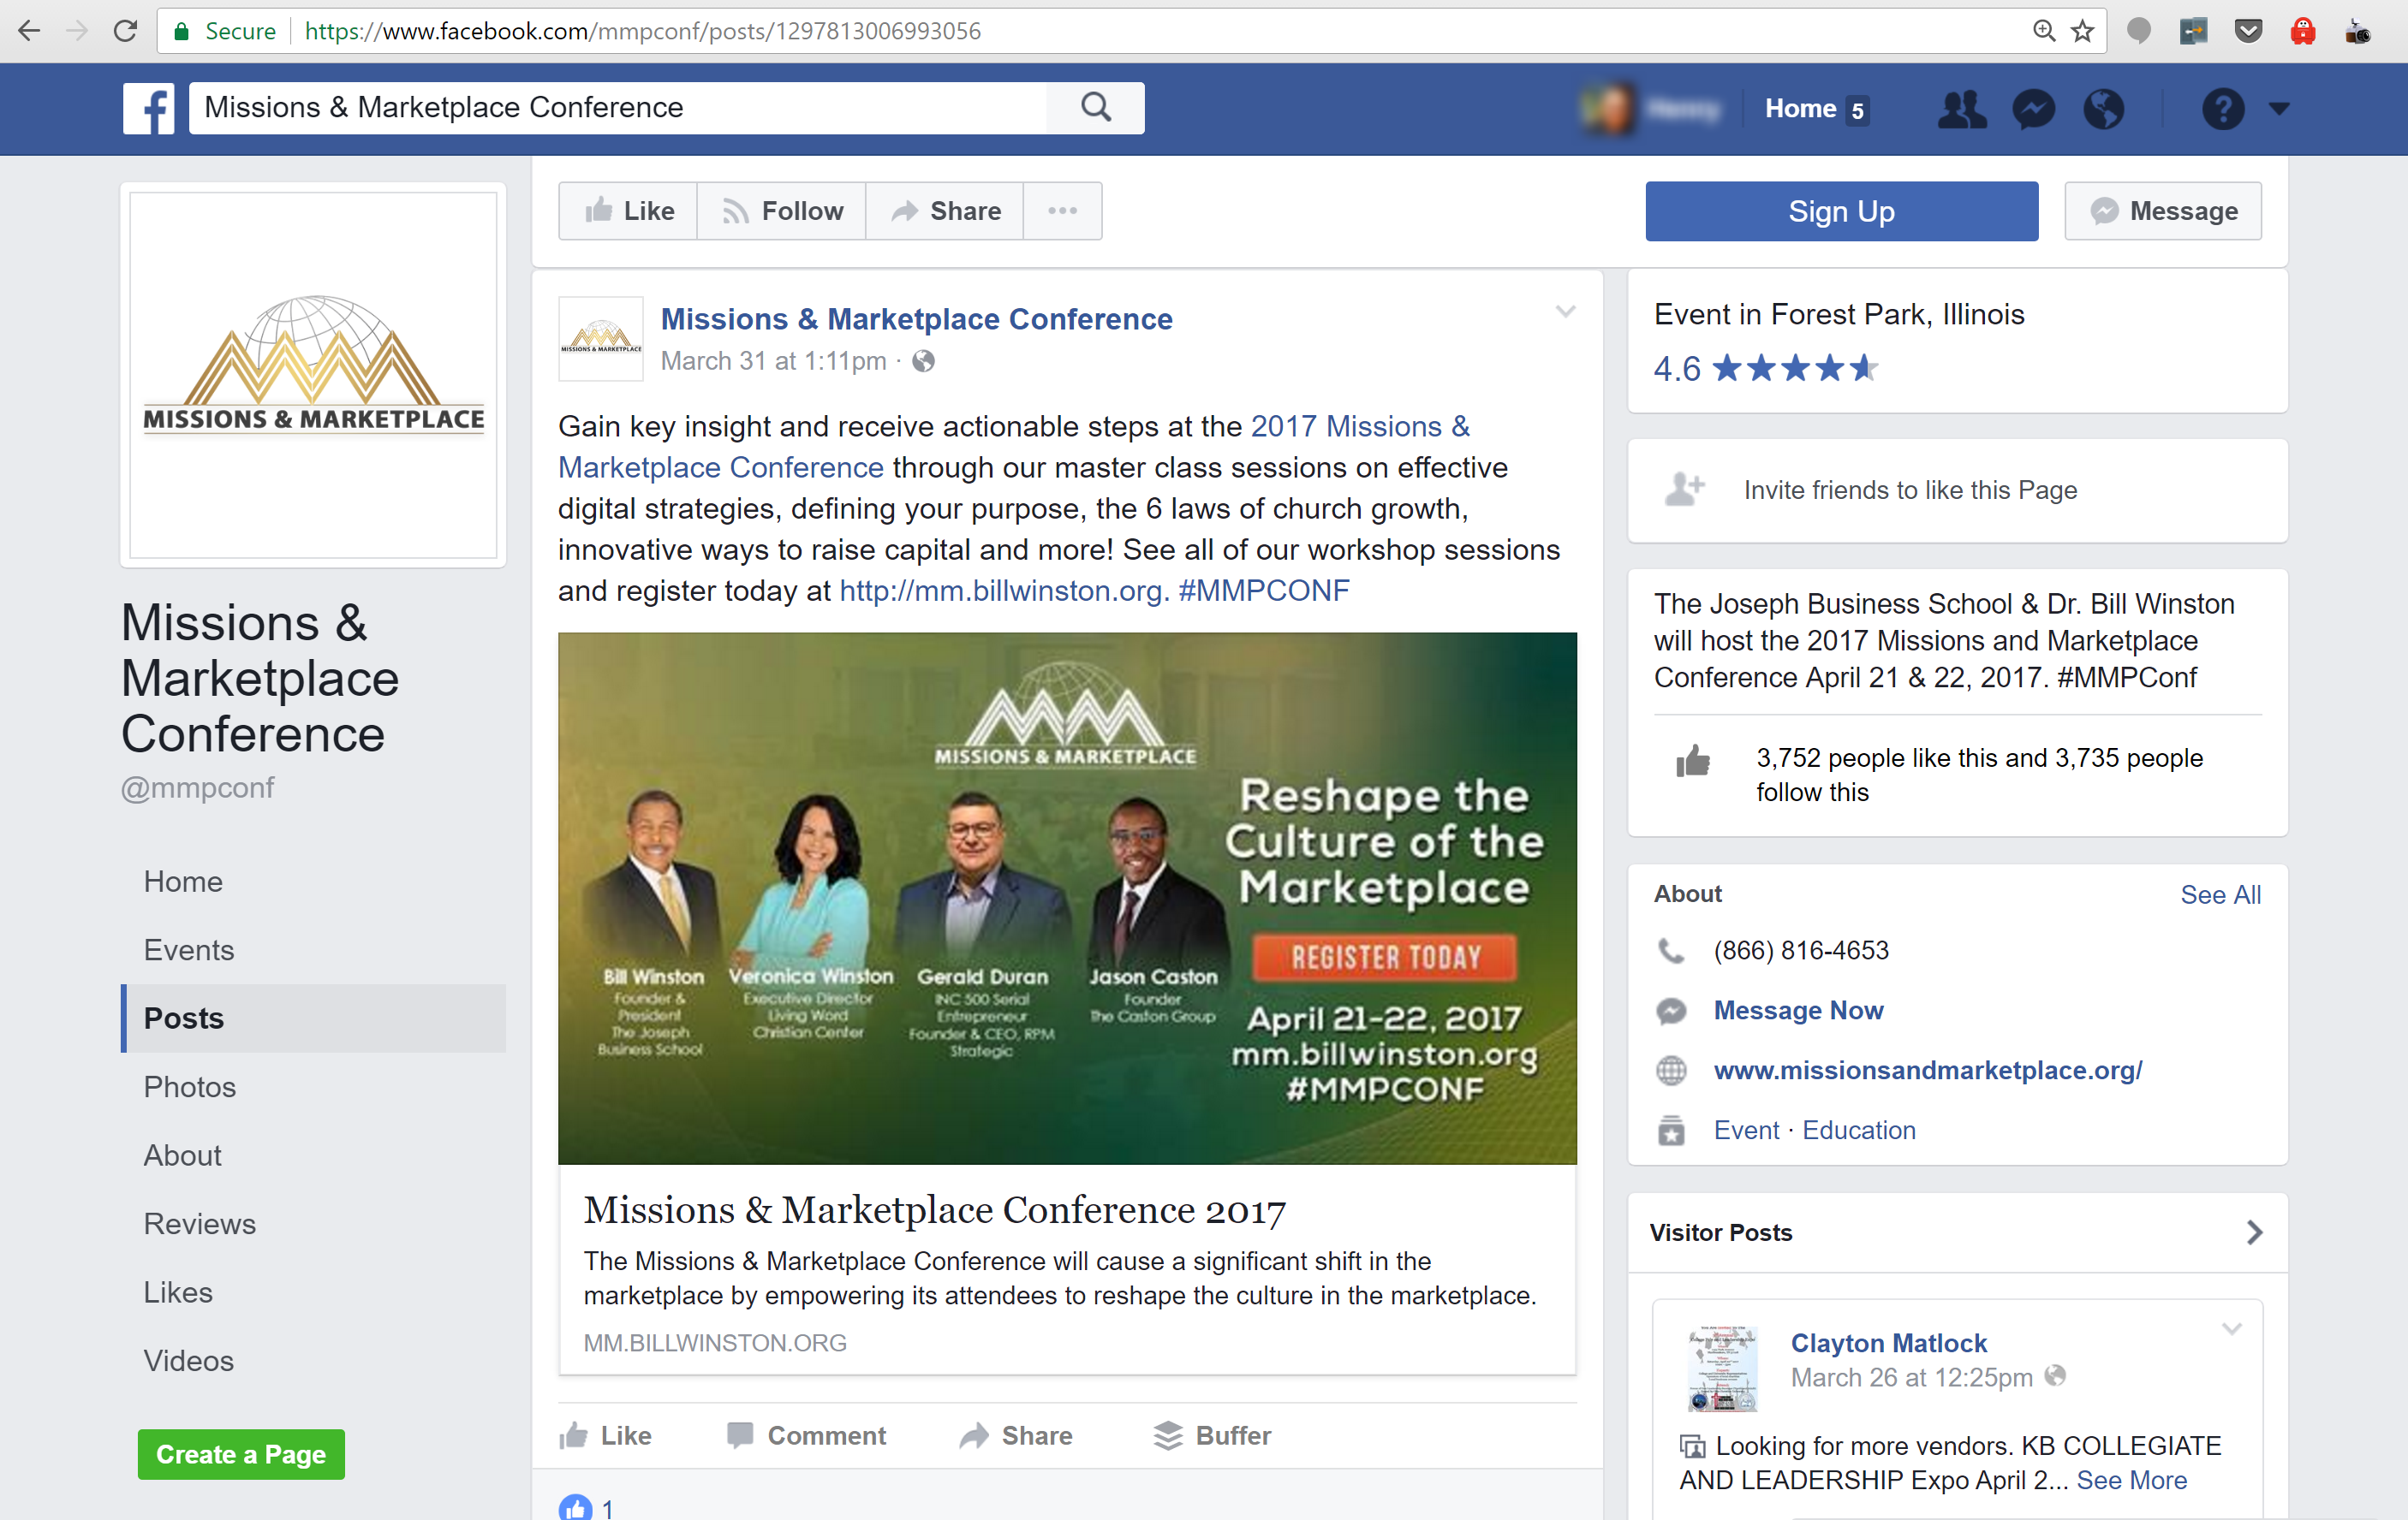
Task: Open Home in the page sidebar
Action: (x=183, y=882)
